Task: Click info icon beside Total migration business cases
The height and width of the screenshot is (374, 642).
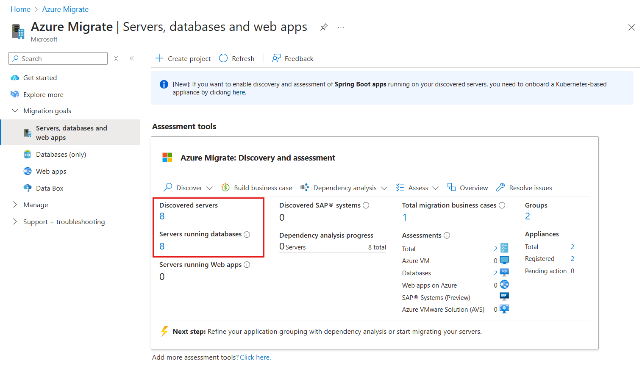Action: click(x=502, y=205)
